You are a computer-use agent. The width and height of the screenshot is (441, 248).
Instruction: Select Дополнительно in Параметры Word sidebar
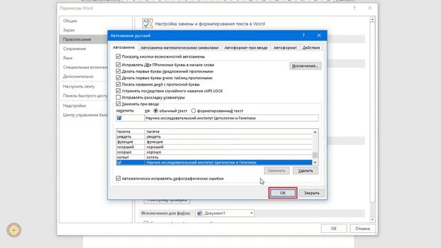pyautogui.click(x=78, y=76)
